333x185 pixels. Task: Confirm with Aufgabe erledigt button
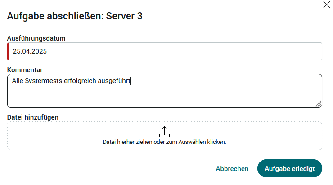coord(290,168)
